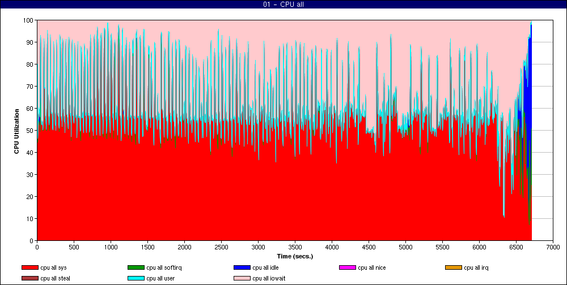Click the 3500 tick on the time axis
The width and height of the screenshot is (567, 285).
tap(295, 248)
